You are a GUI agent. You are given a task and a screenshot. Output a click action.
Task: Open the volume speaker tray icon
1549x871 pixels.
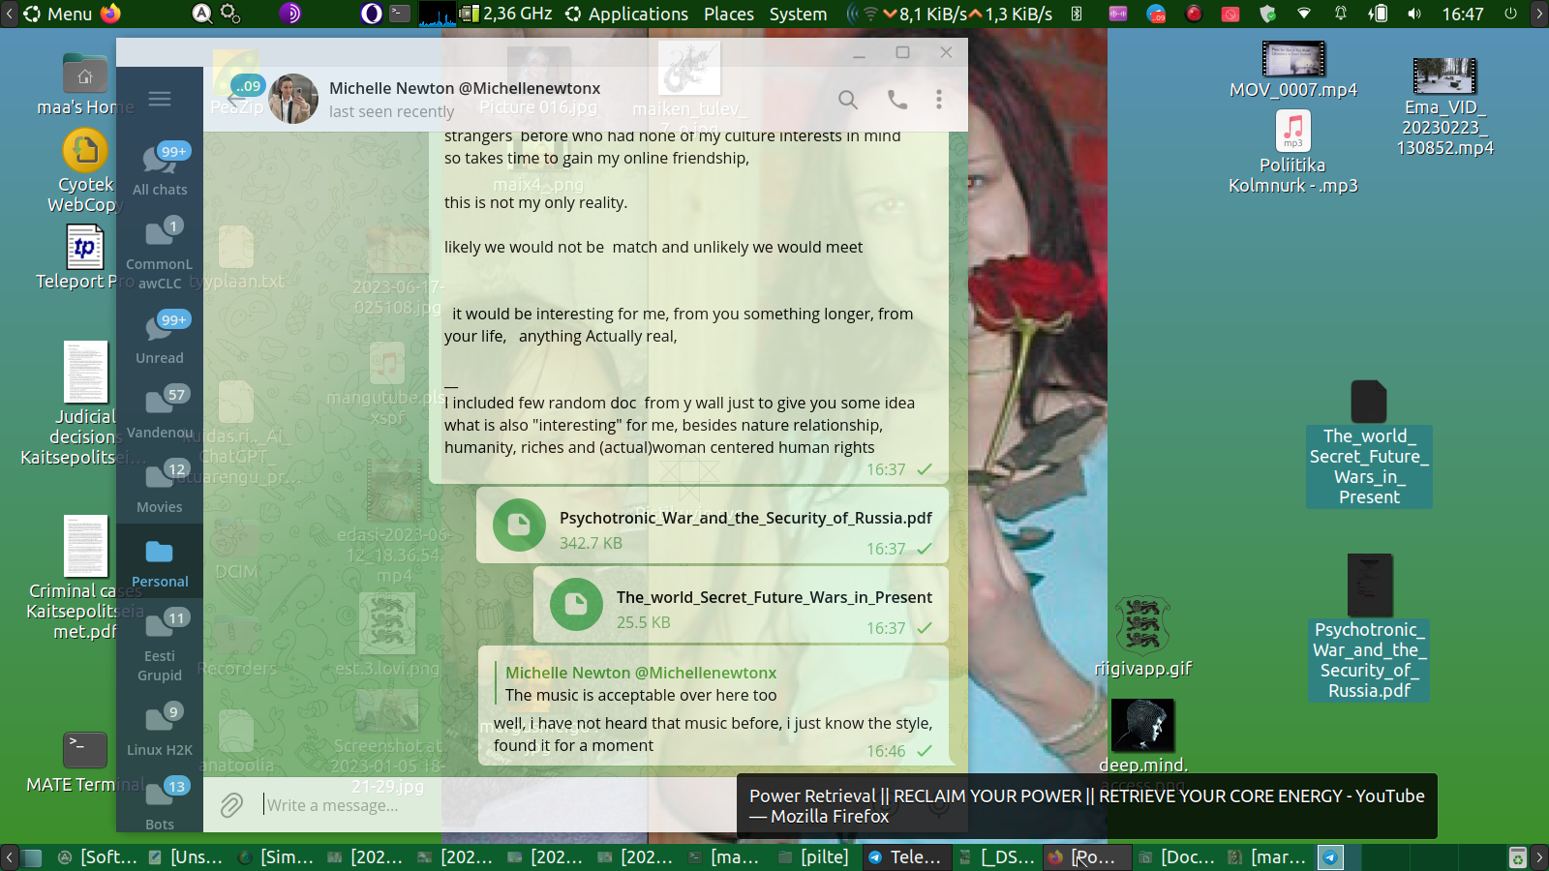click(1414, 14)
